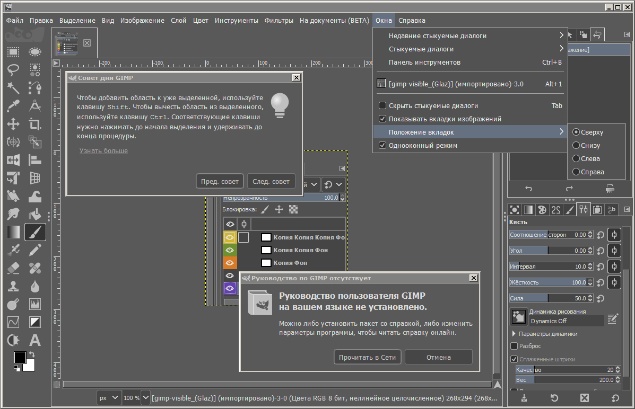Open 'Недавние стыкуемые диалоги' submenu
635x409 pixels.
point(470,35)
